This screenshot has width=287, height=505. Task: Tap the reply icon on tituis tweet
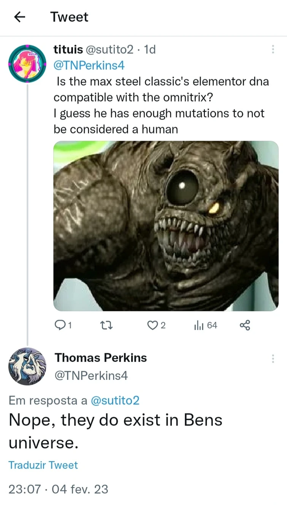coord(60,325)
